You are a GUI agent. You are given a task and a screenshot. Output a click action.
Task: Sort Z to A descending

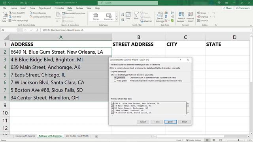(123, 20)
